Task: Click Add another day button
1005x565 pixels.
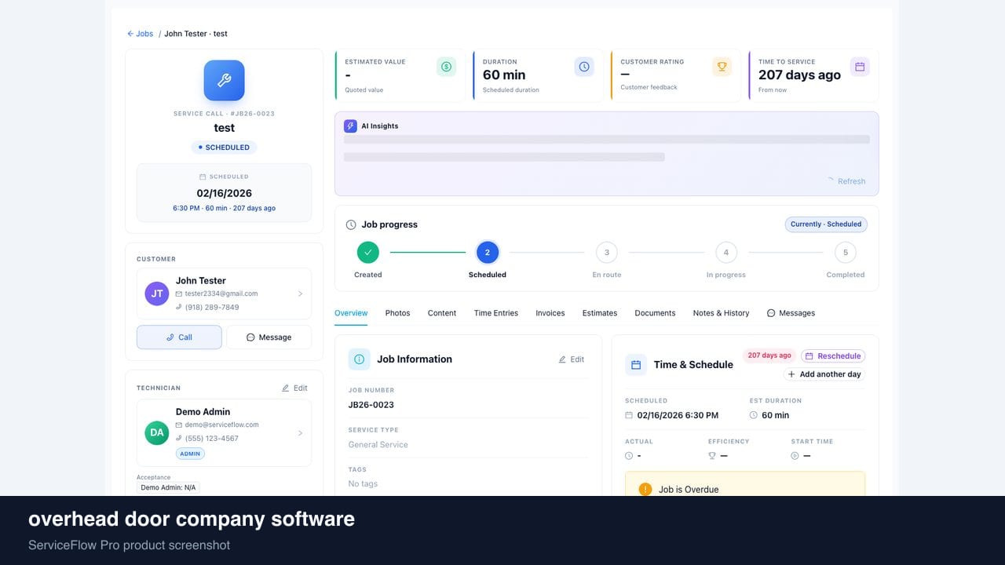Action: tap(824, 374)
